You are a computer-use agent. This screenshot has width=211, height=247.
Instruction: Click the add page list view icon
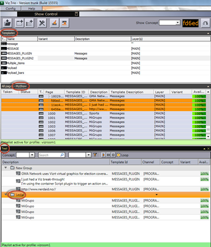coord(19,23)
